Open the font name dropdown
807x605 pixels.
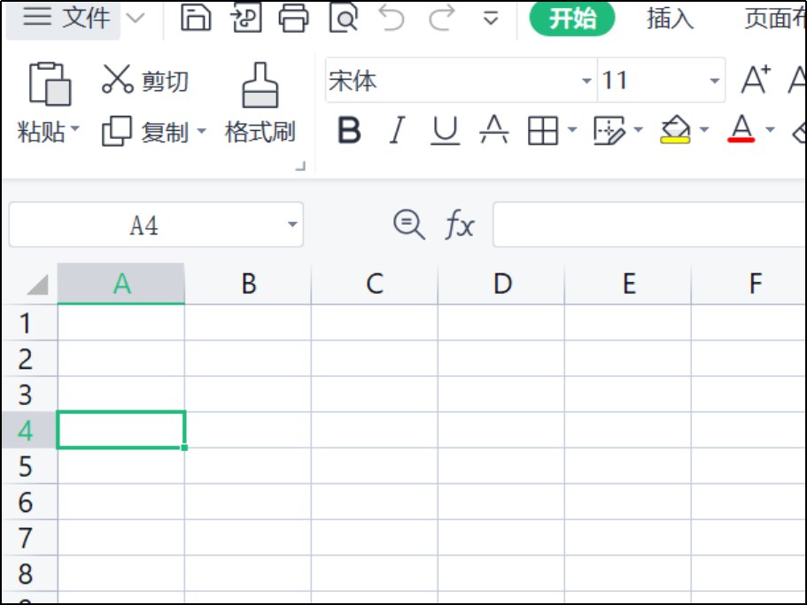pos(585,80)
